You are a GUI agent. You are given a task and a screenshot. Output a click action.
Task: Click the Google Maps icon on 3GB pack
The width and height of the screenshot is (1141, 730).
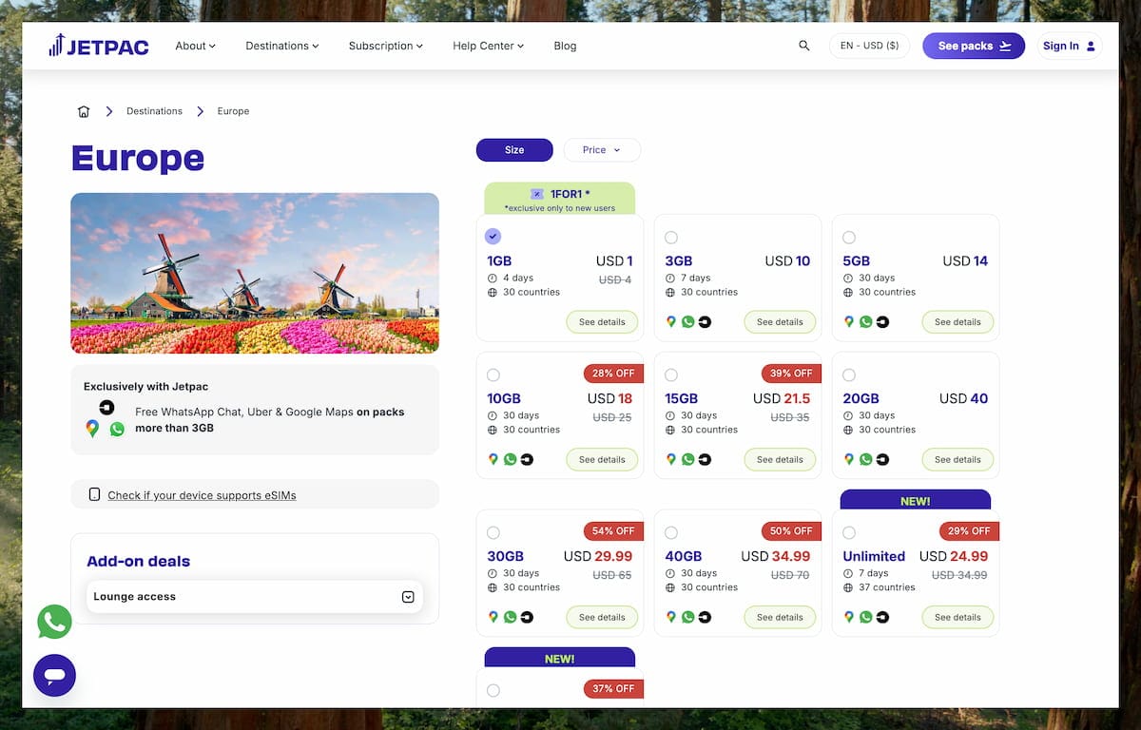point(671,322)
